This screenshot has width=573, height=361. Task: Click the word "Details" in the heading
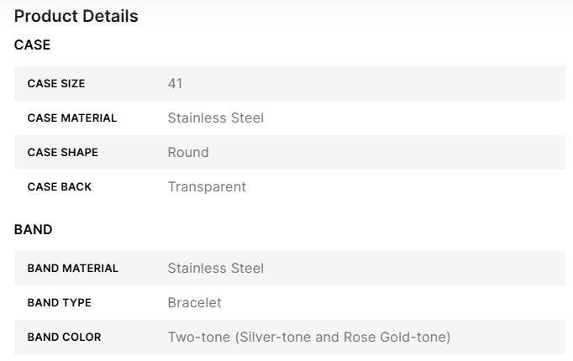pos(107,16)
